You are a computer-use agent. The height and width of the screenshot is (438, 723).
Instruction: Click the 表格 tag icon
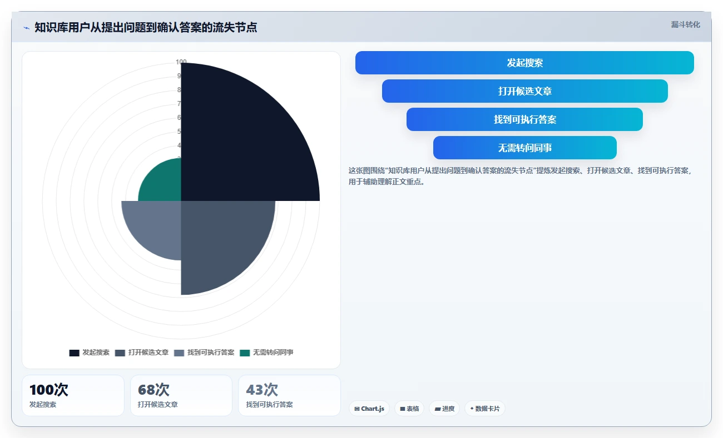click(403, 409)
